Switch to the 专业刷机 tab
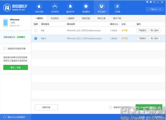Image resolution: width=166 pixels, height=120 pixels. tap(55, 18)
